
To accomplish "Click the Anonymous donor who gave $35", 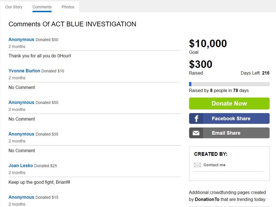I will tap(21, 134).
